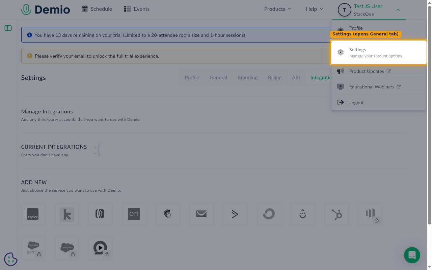Click the 'CURRENT INTEGRATIONS' heading
This screenshot has height=270, width=432.
54,147
